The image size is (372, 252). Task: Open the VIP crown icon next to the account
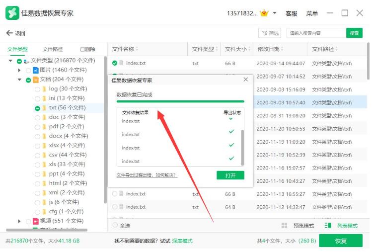click(x=264, y=13)
